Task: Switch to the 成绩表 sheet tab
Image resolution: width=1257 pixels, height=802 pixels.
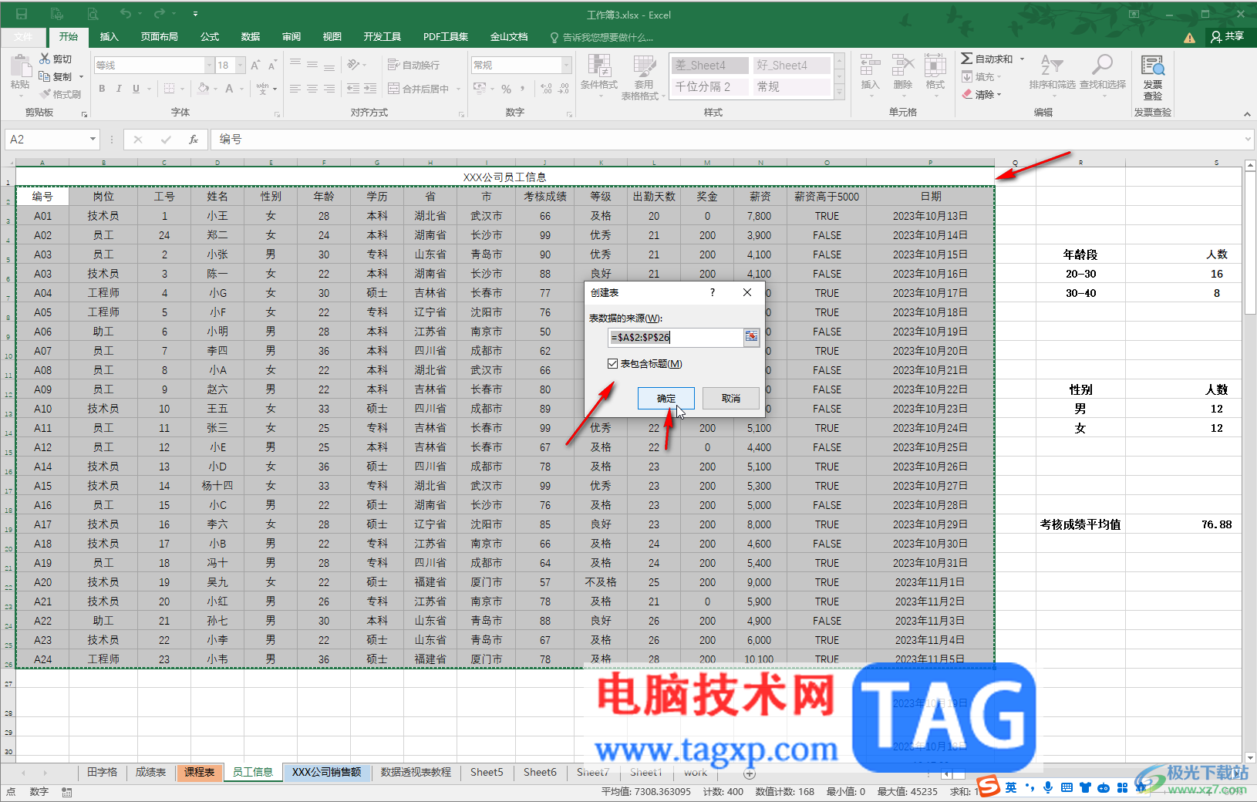Action: [151, 772]
